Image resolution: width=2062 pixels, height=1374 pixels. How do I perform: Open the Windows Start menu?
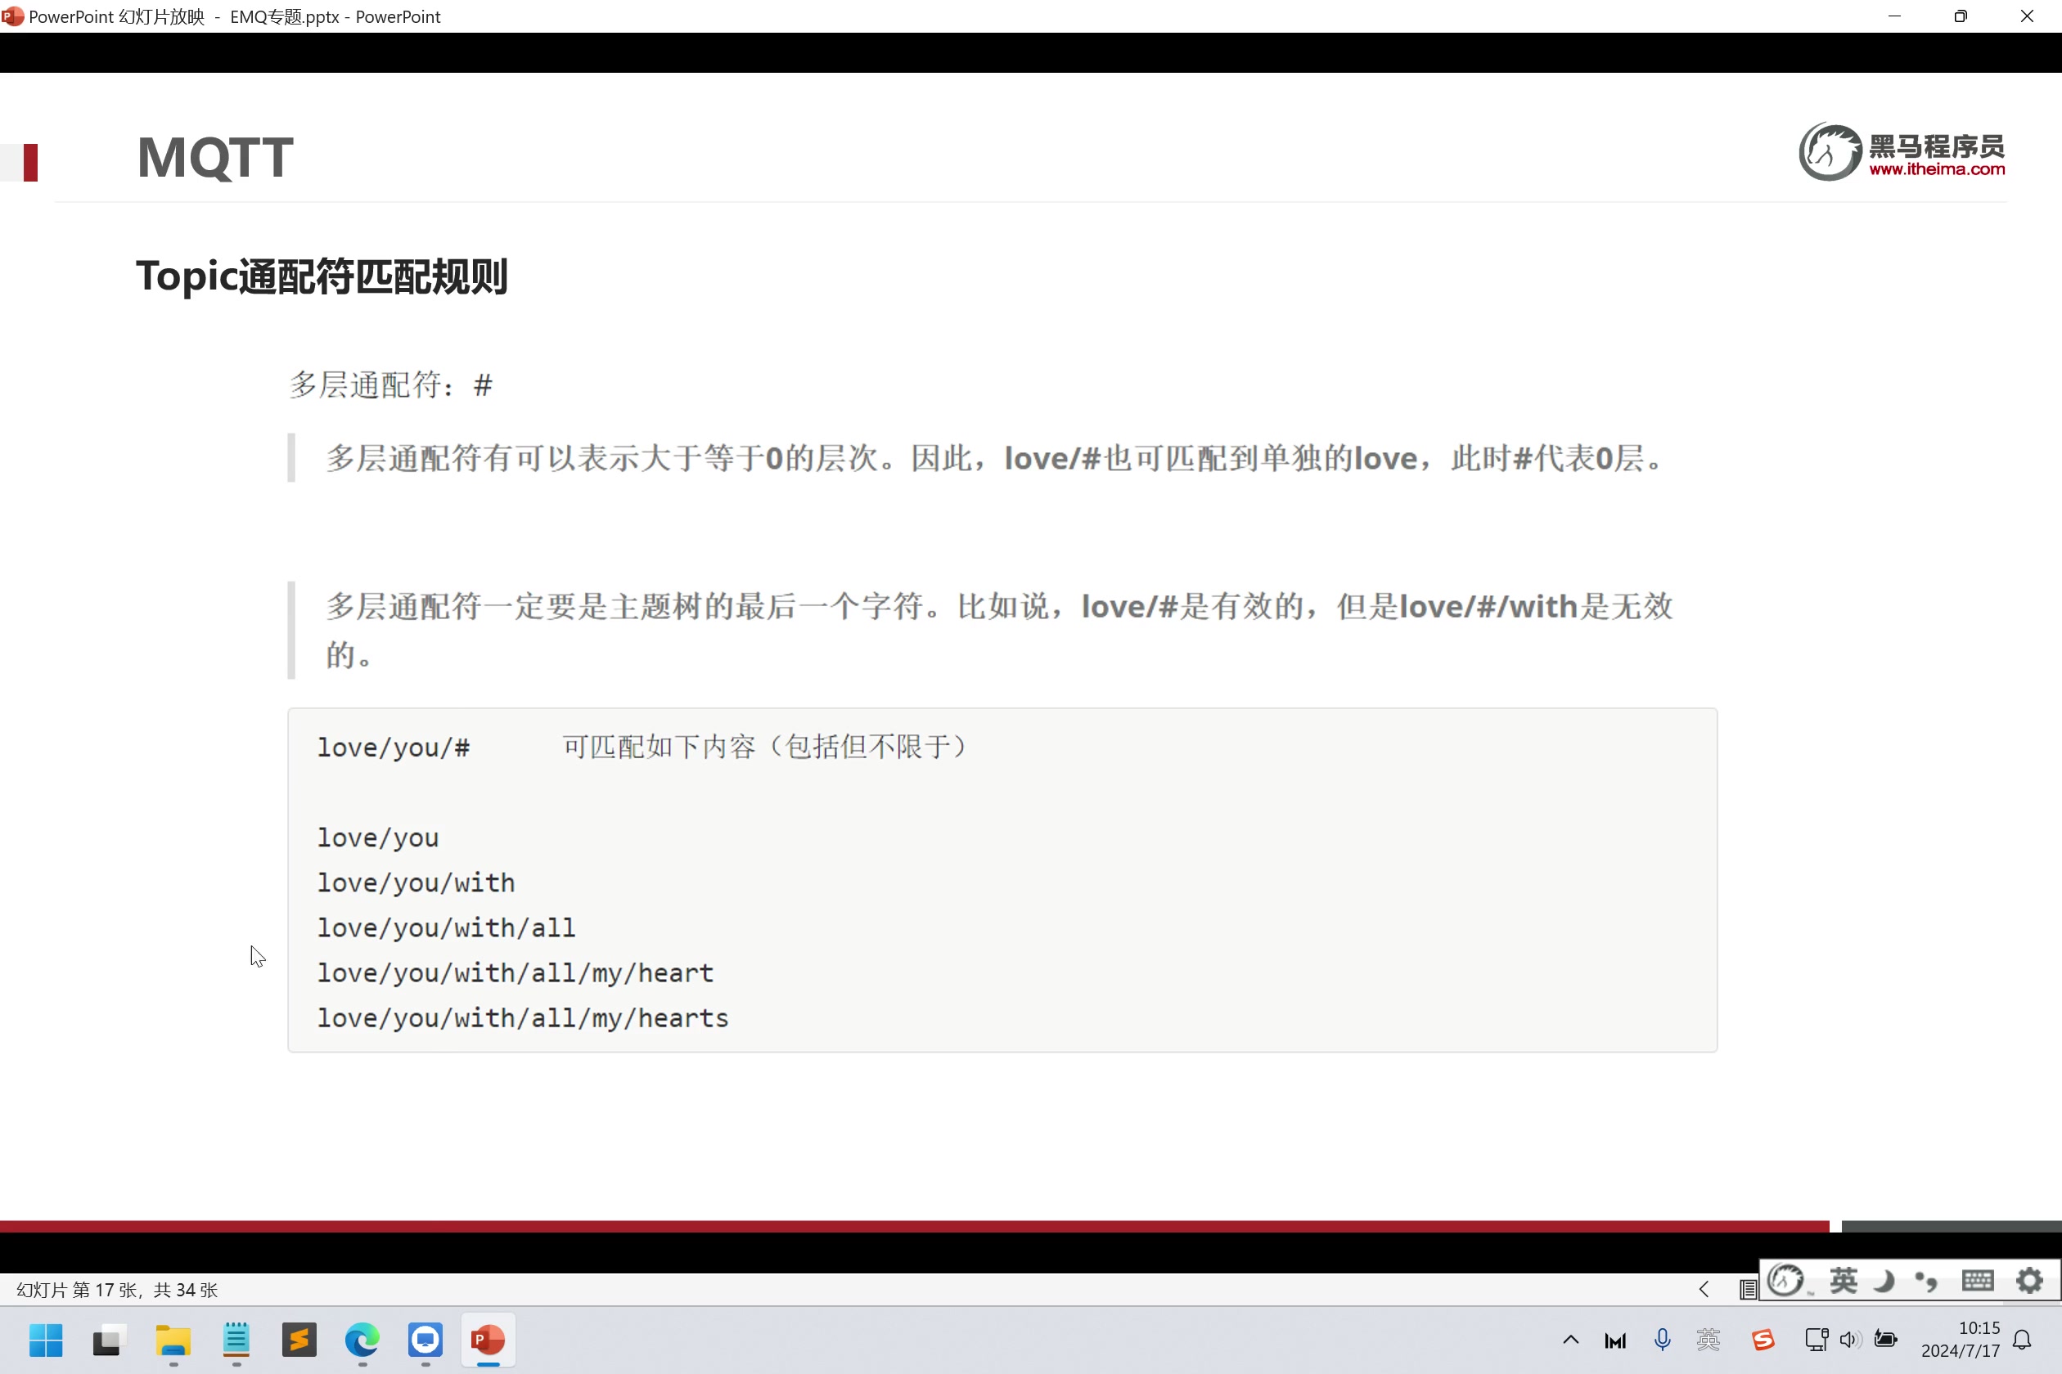(x=46, y=1340)
